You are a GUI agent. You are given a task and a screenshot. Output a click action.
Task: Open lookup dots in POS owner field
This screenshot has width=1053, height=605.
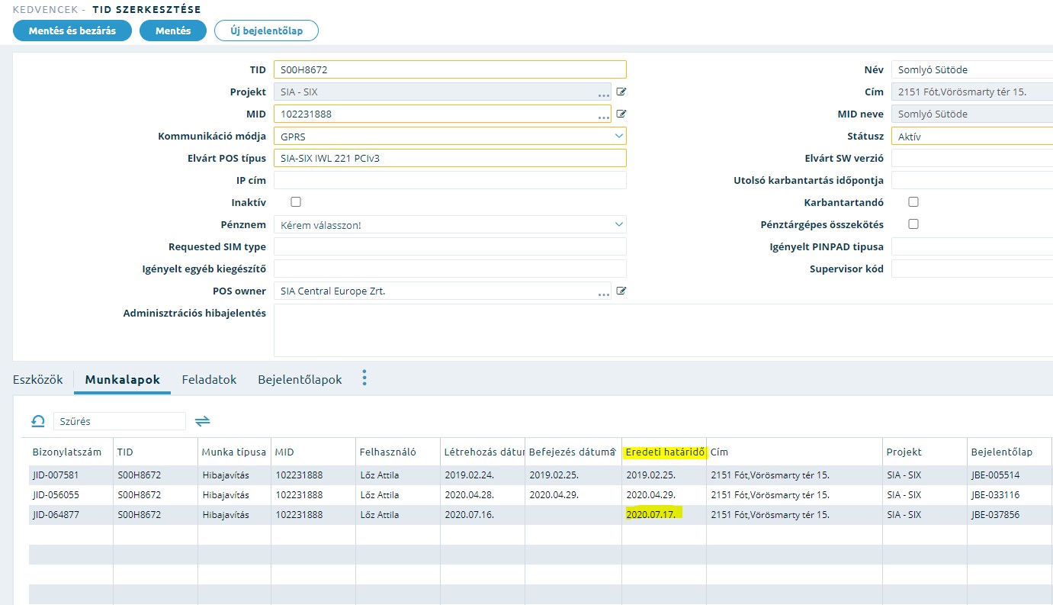(603, 293)
